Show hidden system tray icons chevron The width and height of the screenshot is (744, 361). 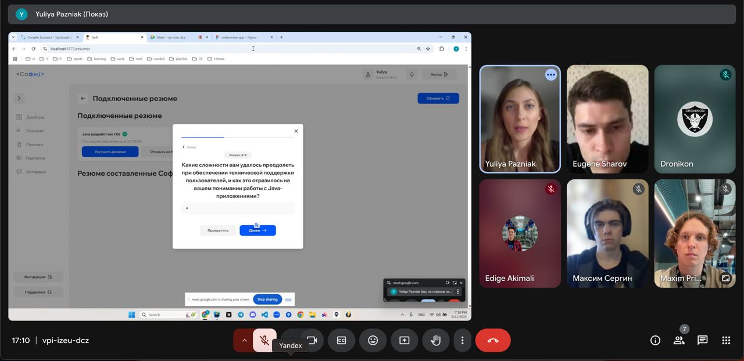(402, 315)
